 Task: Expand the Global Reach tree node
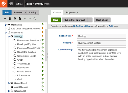tap(9, 83)
